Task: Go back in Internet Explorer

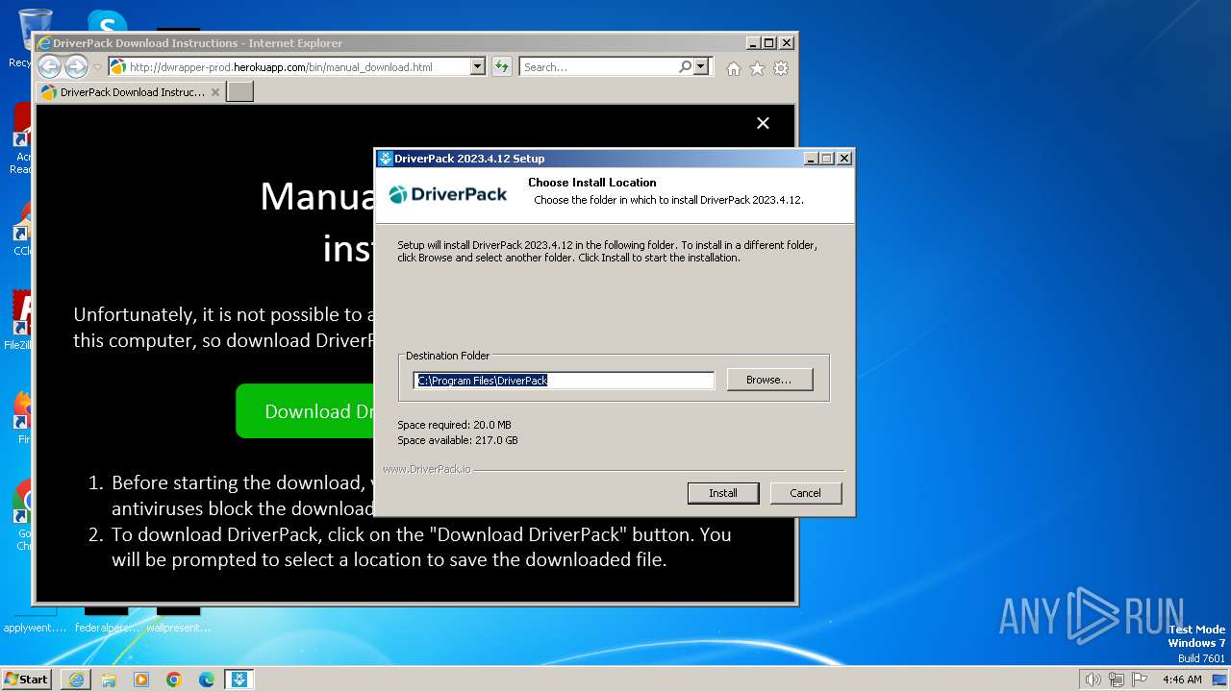Action: 49,67
